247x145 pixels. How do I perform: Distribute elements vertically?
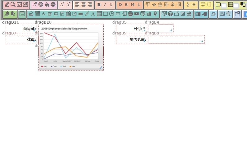tap(188, 5)
